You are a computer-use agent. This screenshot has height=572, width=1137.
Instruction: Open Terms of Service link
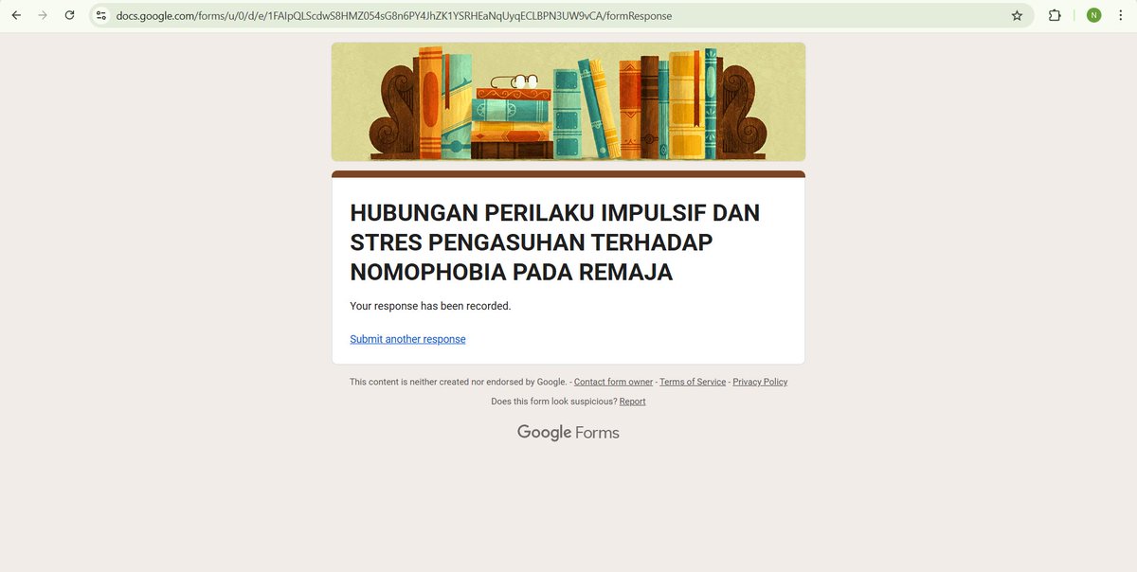click(x=693, y=382)
